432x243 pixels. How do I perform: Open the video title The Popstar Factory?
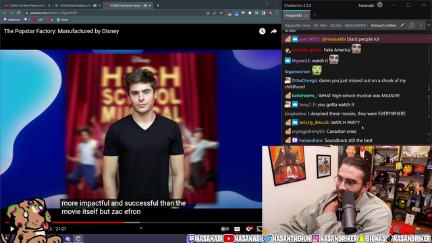click(61, 31)
